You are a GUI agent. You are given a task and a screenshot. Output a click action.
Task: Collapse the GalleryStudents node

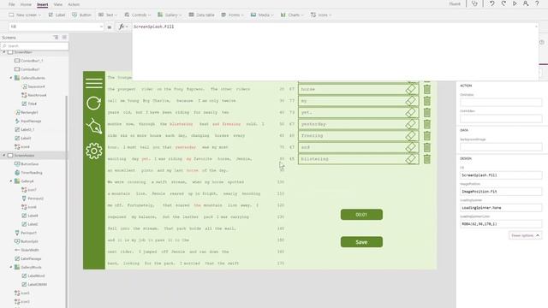pos(11,78)
